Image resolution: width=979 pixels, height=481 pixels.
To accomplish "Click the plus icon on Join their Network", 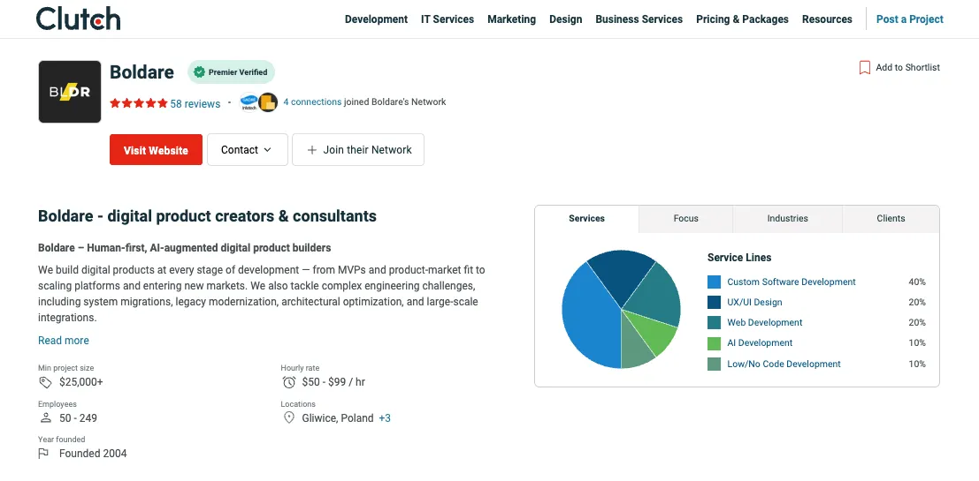I will [x=312, y=150].
